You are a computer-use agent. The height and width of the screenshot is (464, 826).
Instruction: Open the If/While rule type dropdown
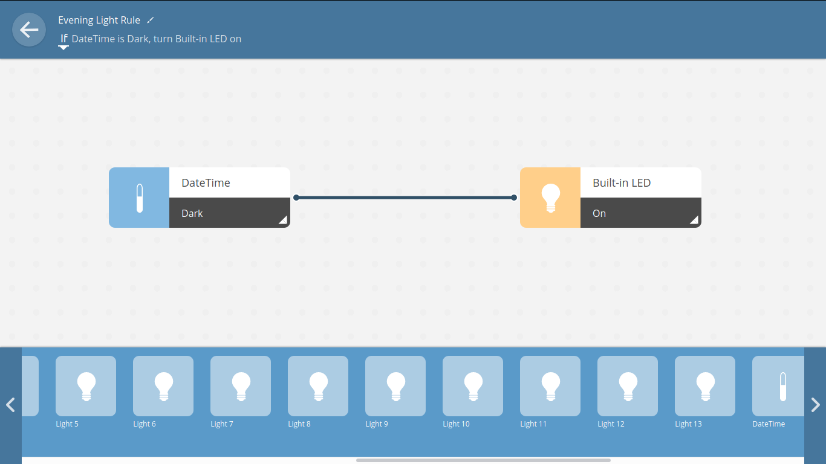tap(63, 41)
